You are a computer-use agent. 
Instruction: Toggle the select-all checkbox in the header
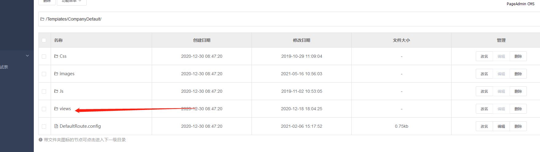pyautogui.click(x=44, y=40)
